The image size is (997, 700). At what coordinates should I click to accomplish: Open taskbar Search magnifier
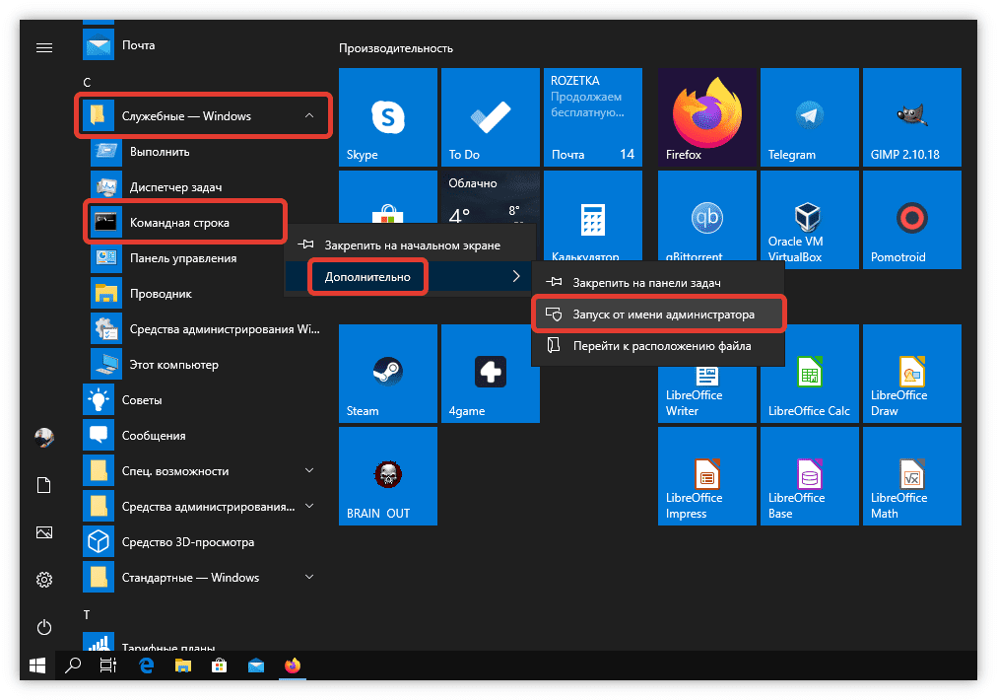coord(73,665)
